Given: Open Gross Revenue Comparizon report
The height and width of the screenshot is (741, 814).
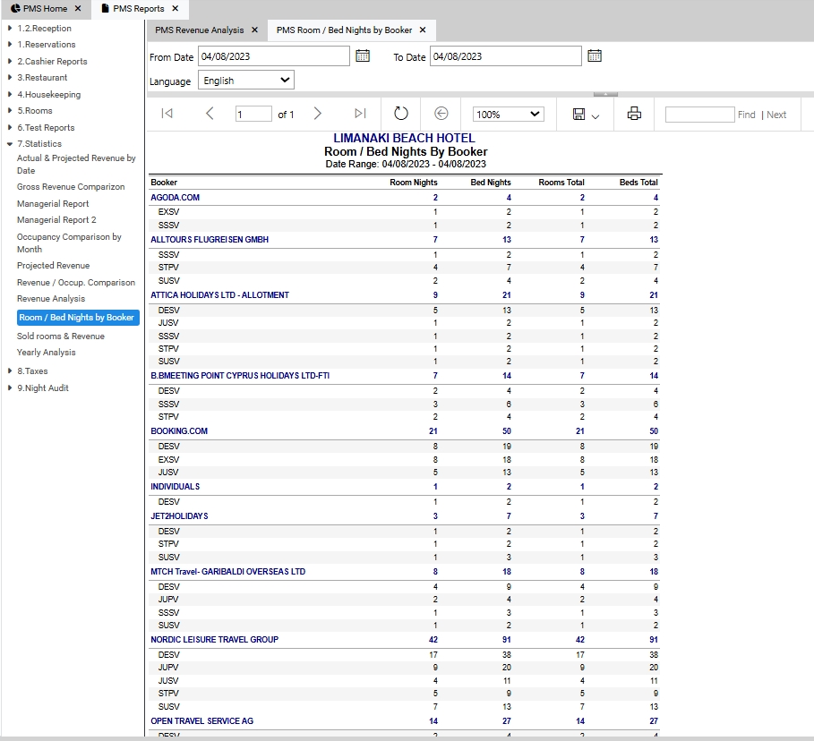Looking at the screenshot, I should (x=71, y=187).
